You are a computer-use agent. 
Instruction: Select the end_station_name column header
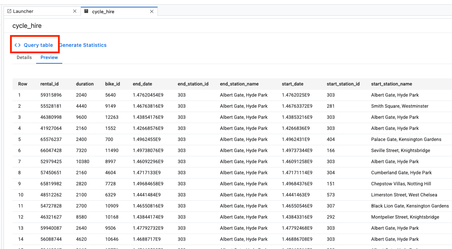point(239,84)
